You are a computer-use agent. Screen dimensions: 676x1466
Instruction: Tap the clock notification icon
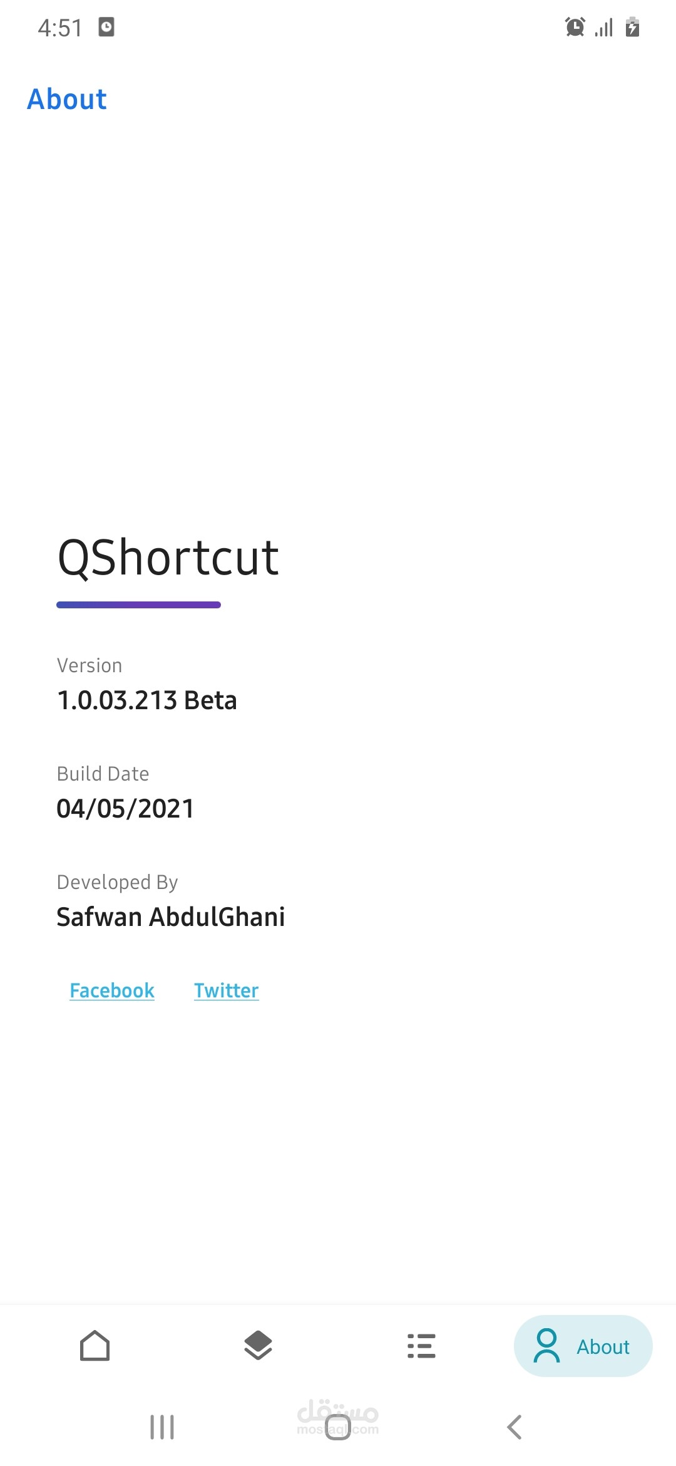pos(106,28)
